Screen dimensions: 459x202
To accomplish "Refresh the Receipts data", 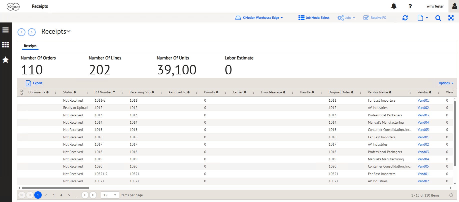I will [405, 18].
